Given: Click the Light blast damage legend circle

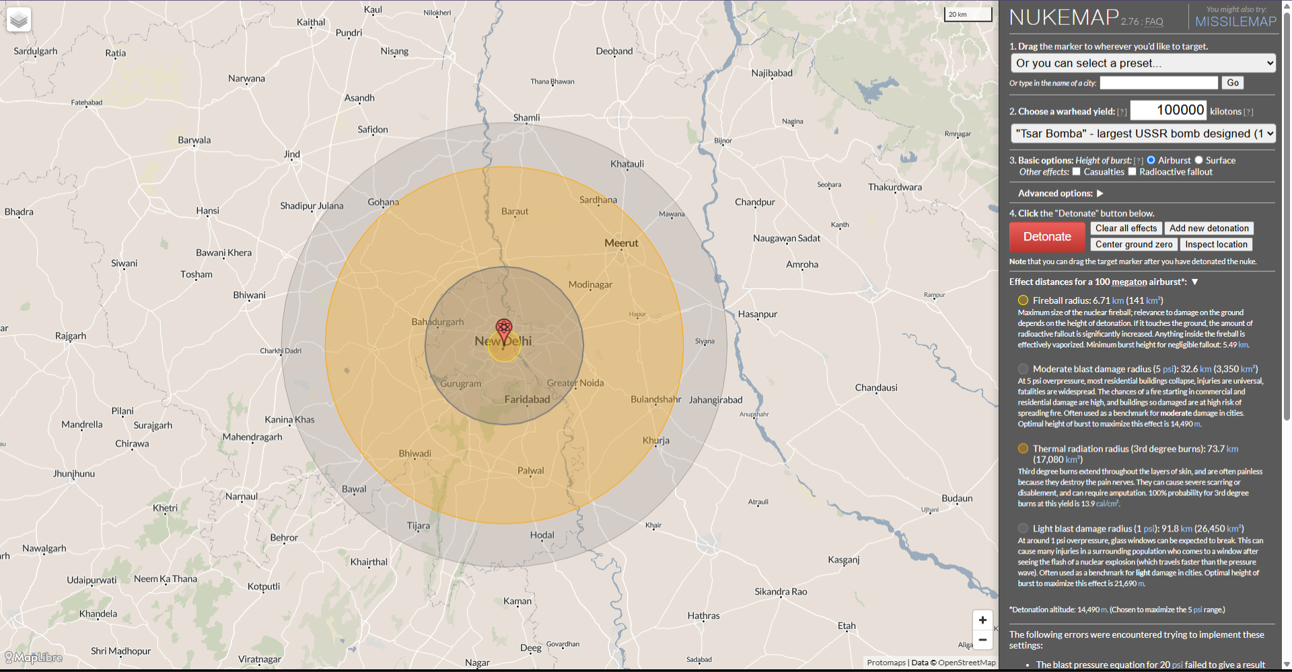Looking at the screenshot, I should (x=1023, y=528).
